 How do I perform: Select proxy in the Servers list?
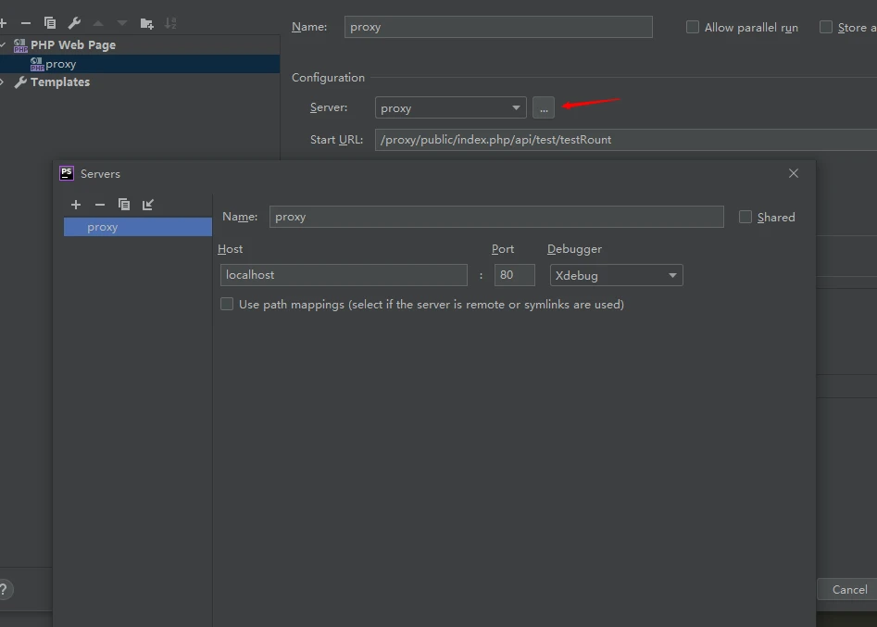(x=103, y=227)
